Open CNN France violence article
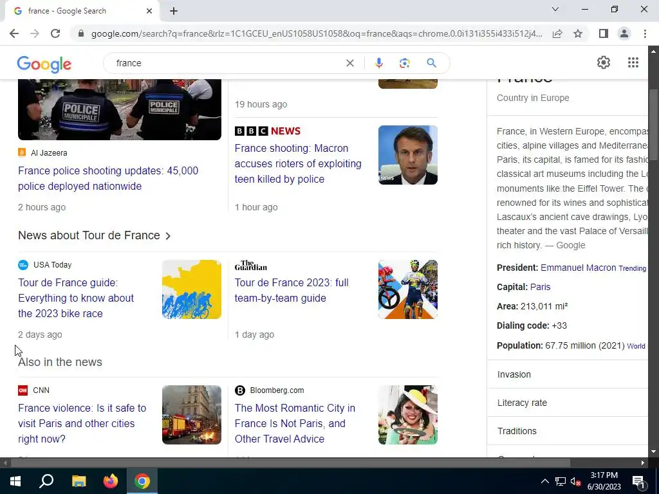 (82, 423)
